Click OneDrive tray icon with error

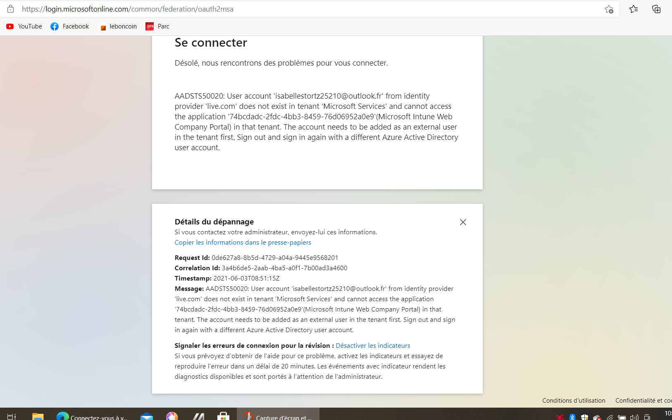pyautogui.click(x=597, y=417)
